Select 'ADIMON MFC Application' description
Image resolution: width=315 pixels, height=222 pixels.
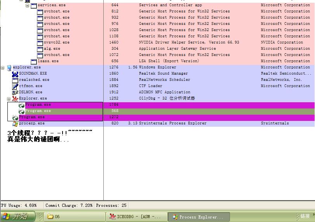(x=164, y=92)
